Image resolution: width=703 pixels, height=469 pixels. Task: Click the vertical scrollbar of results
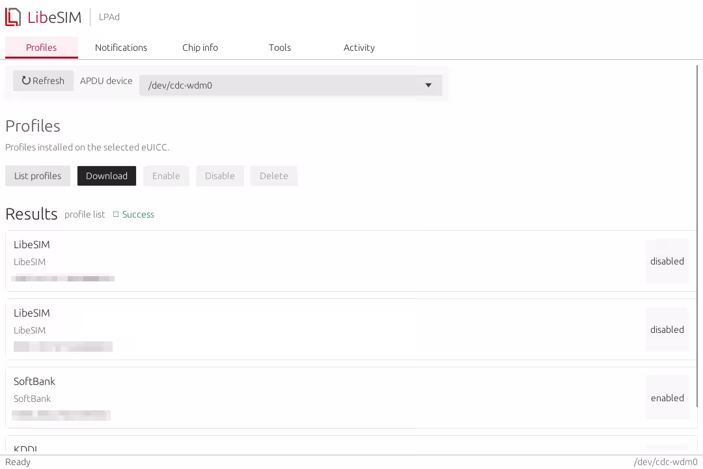coord(698,236)
